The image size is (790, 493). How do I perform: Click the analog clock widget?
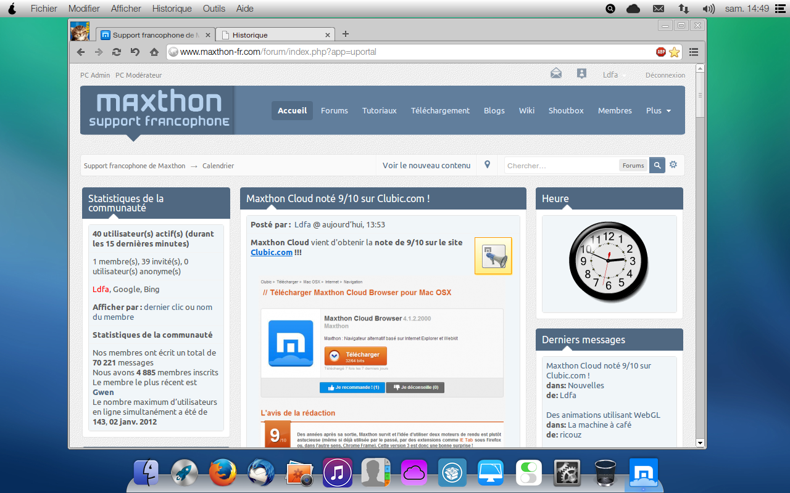click(x=609, y=261)
